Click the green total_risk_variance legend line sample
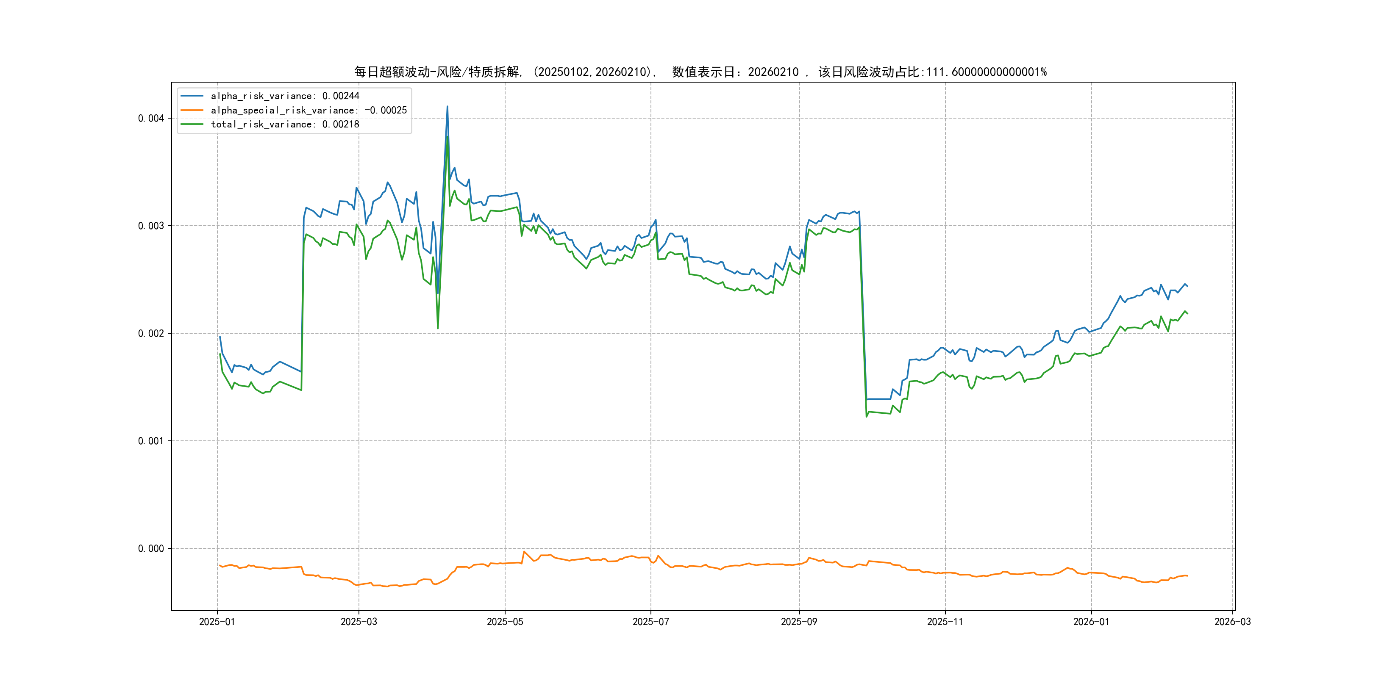Viewport: 1373px width, 686px height. click(x=192, y=124)
